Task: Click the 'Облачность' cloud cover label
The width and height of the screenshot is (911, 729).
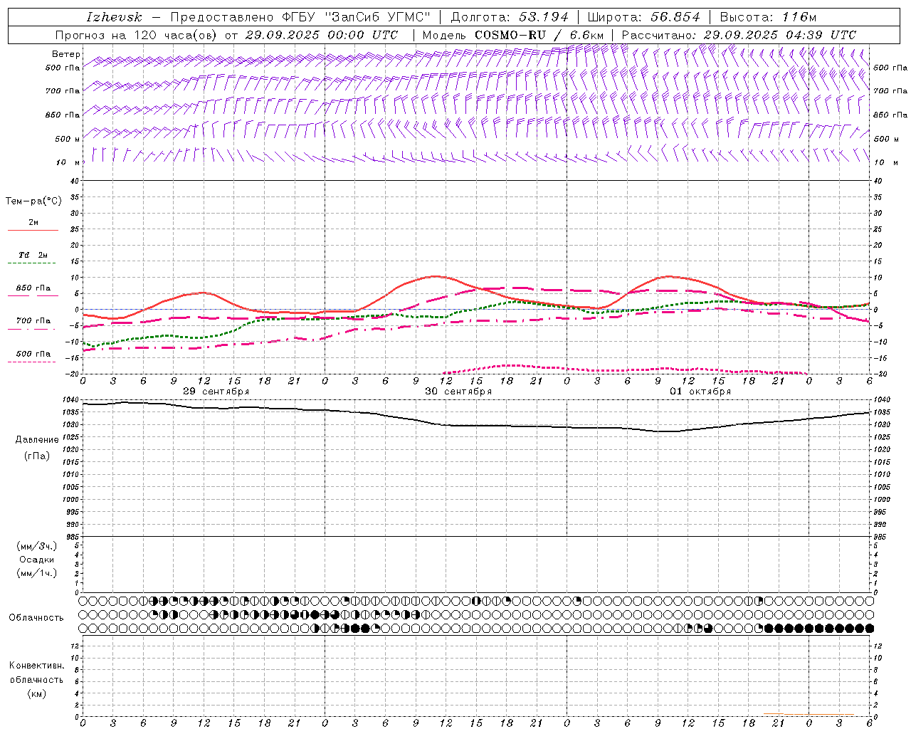Action: click(x=36, y=617)
